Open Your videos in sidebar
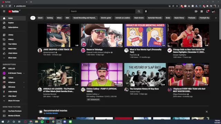 click(13, 44)
